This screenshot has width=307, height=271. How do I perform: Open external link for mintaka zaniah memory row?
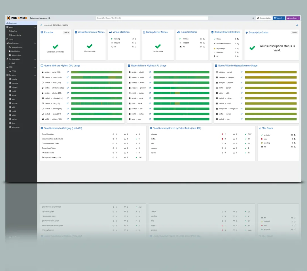point(242,72)
